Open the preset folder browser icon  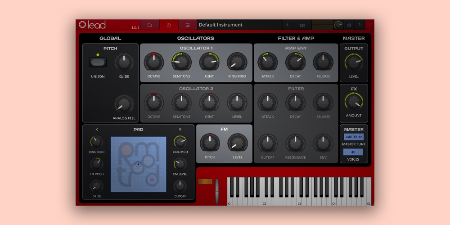[x=150, y=25]
